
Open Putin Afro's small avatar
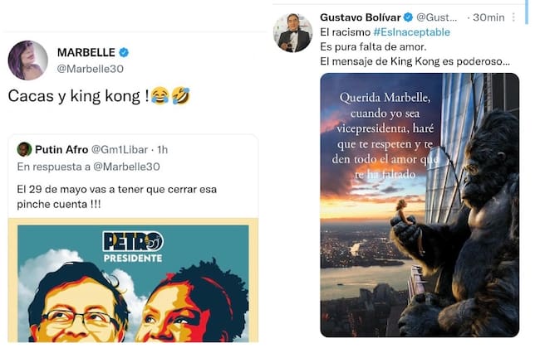24,149
